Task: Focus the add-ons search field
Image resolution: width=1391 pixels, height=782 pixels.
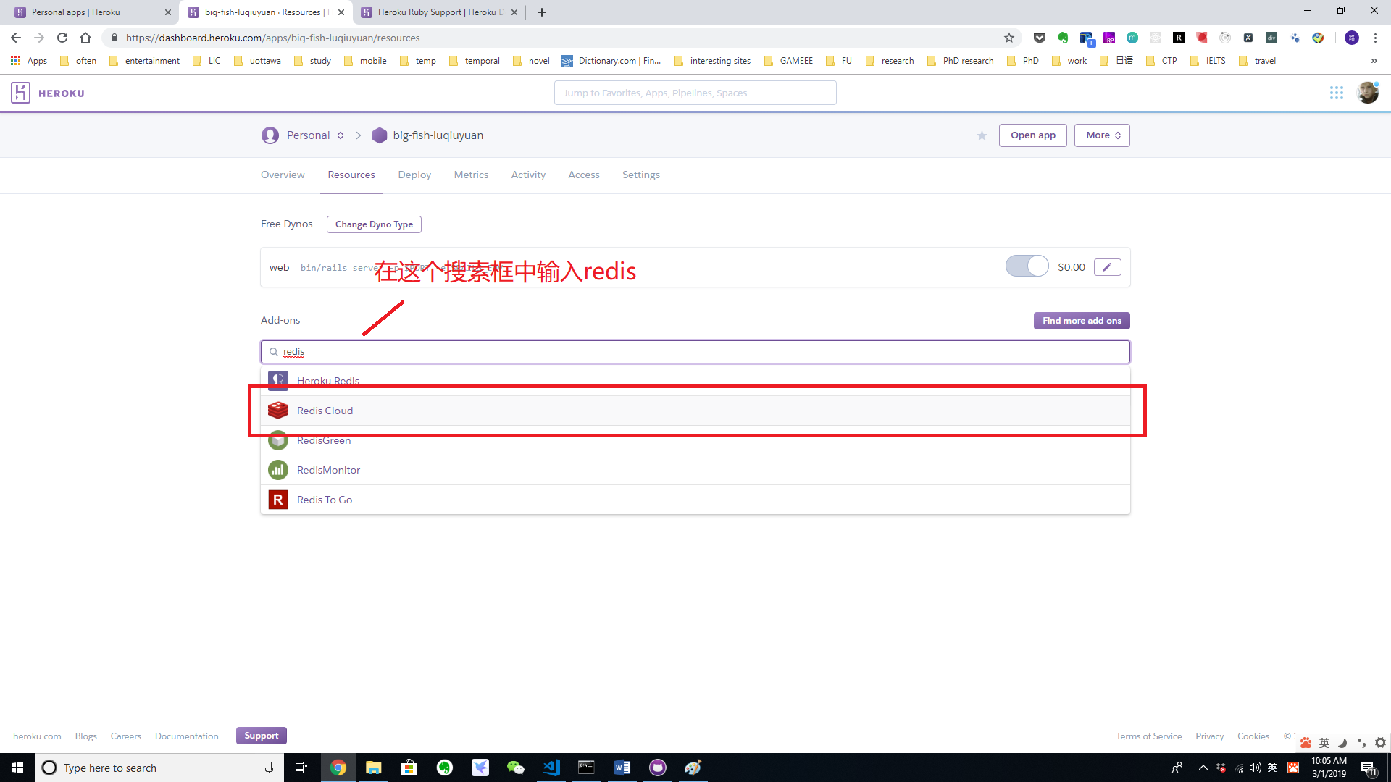Action: point(695,352)
